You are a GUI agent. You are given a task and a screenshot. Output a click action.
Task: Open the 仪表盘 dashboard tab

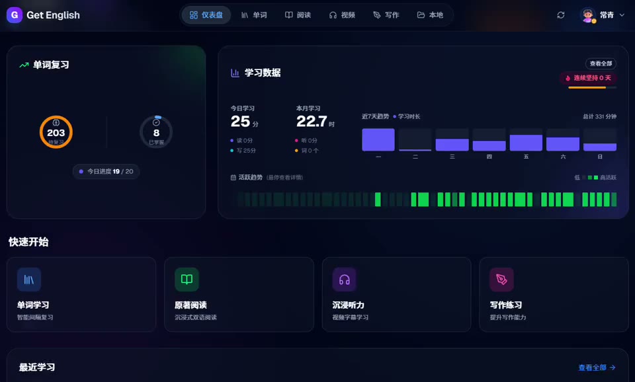tap(206, 15)
